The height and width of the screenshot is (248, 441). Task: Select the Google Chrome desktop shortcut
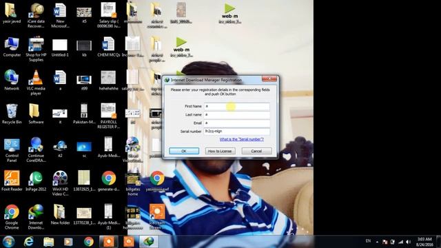[x=12, y=217]
